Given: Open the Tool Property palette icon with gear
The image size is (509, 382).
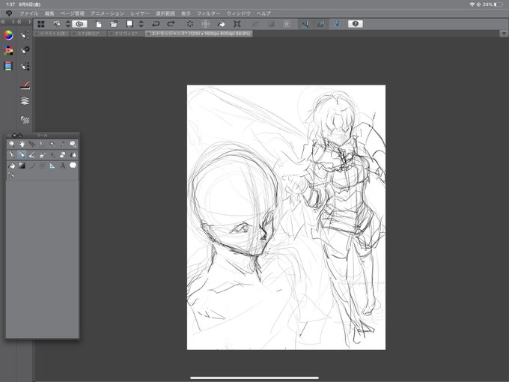Looking at the screenshot, I should (x=25, y=50).
